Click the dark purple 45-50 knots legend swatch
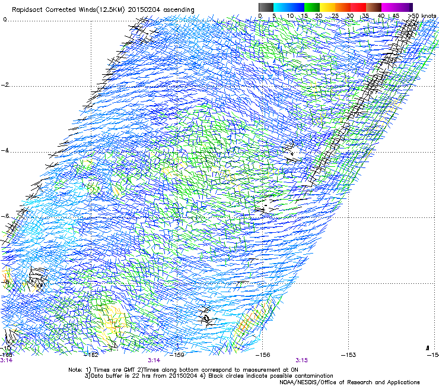The height and width of the screenshot is (386, 439). click(x=405, y=7)
